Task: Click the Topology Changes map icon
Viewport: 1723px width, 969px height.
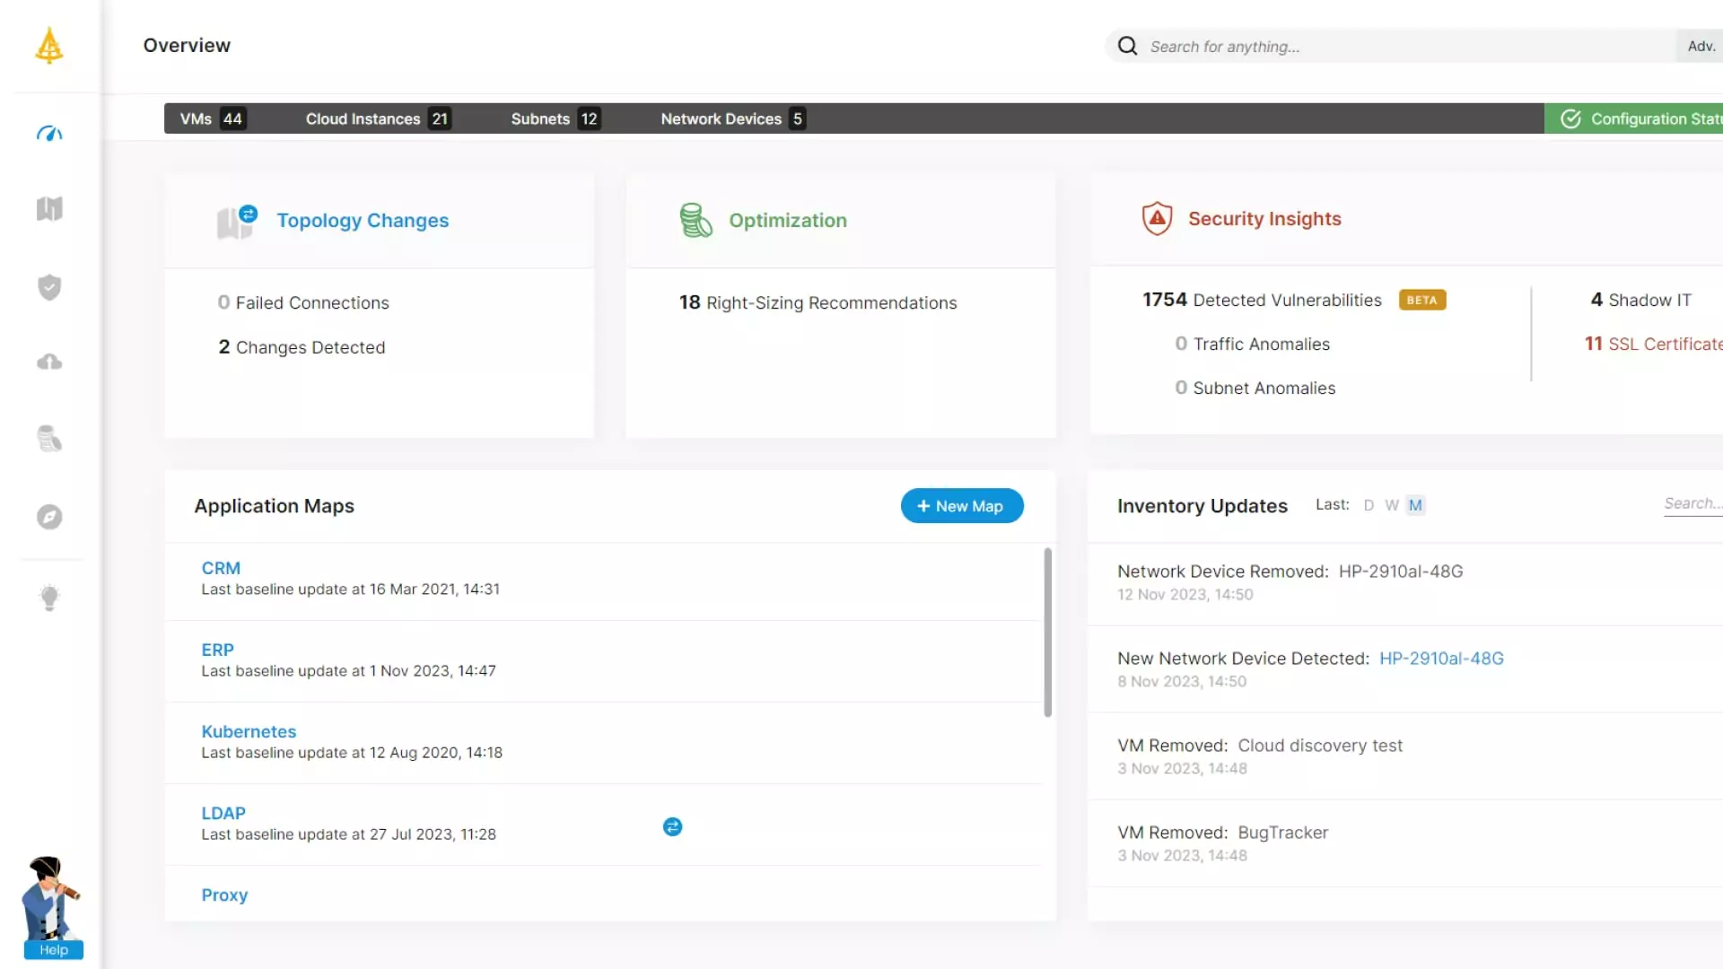Action: (x=237, y=222)
